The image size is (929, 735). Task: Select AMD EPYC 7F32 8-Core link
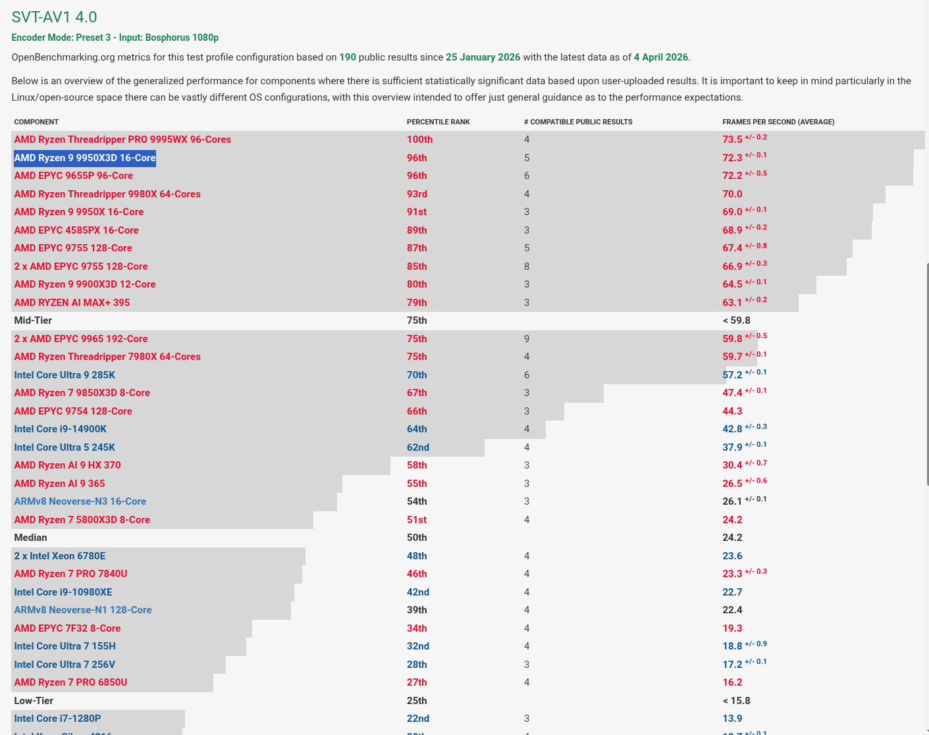click(67, 628)
